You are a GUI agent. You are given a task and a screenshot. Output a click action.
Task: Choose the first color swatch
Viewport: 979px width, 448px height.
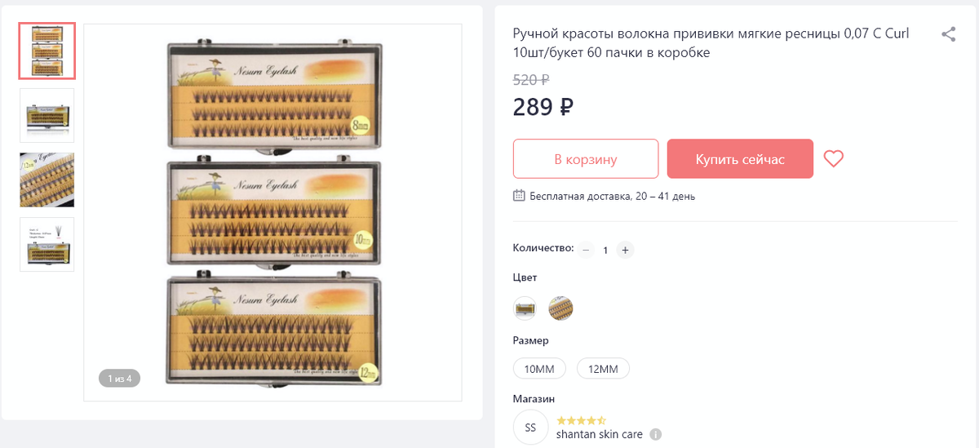[x=525, y=308]
